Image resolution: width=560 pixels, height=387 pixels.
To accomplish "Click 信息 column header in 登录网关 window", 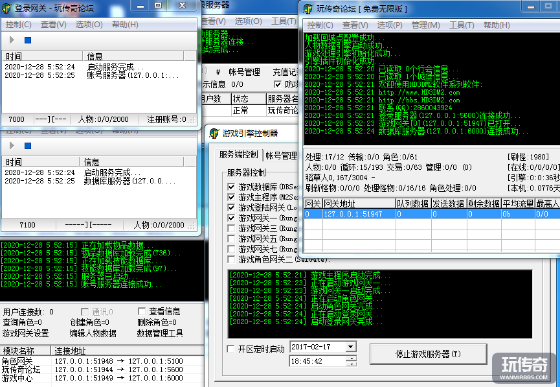I will click(x=134, y=56).
